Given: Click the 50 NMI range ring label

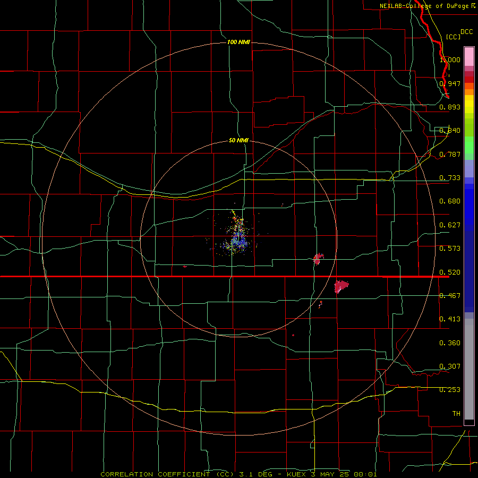Looking at the screenshot, I should click(238, 140).
